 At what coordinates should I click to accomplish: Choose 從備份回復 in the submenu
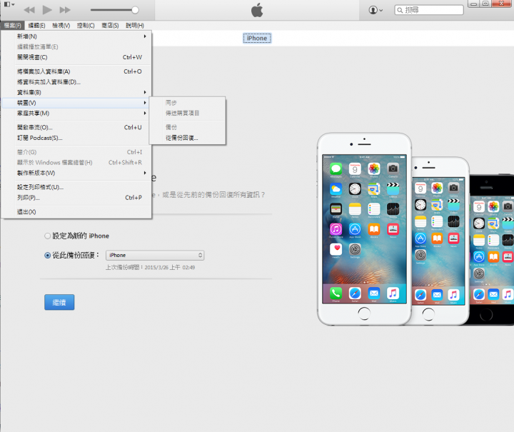188,138
